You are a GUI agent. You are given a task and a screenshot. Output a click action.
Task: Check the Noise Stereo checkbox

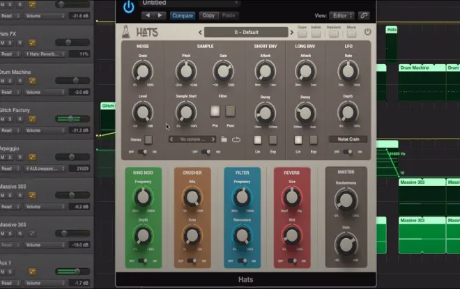(148, 139)
